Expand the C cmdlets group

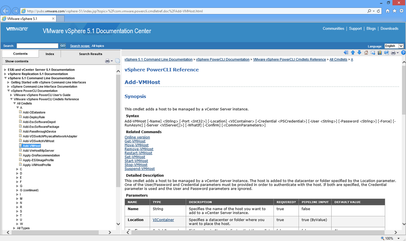point(17,169)
